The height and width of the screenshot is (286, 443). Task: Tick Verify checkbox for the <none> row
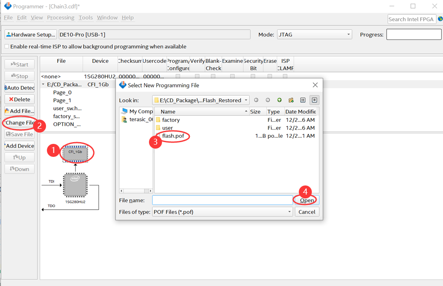[x=197, y=76]
